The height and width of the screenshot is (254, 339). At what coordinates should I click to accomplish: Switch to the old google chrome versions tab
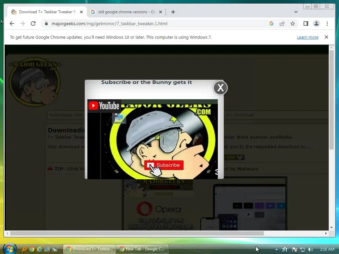tap(127, 12)
